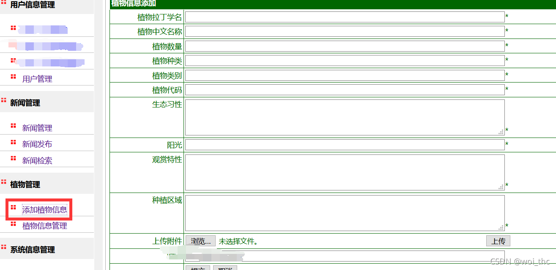The height and width of the screenshot is (270, 556).
Task: Click the 种植区域 textarea resize grip
Action: 501,228
